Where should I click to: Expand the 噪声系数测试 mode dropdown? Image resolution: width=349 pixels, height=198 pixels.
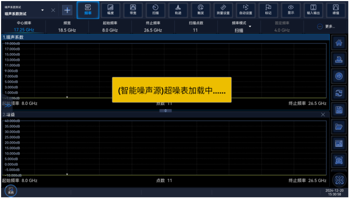point(43,10)
